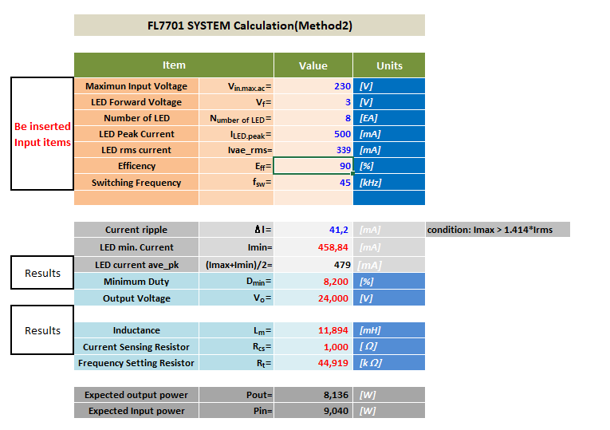Click the LED rms current label
The width and height of the screenshot is (610, 430).
pyautogui.click(x=136, y=150)
